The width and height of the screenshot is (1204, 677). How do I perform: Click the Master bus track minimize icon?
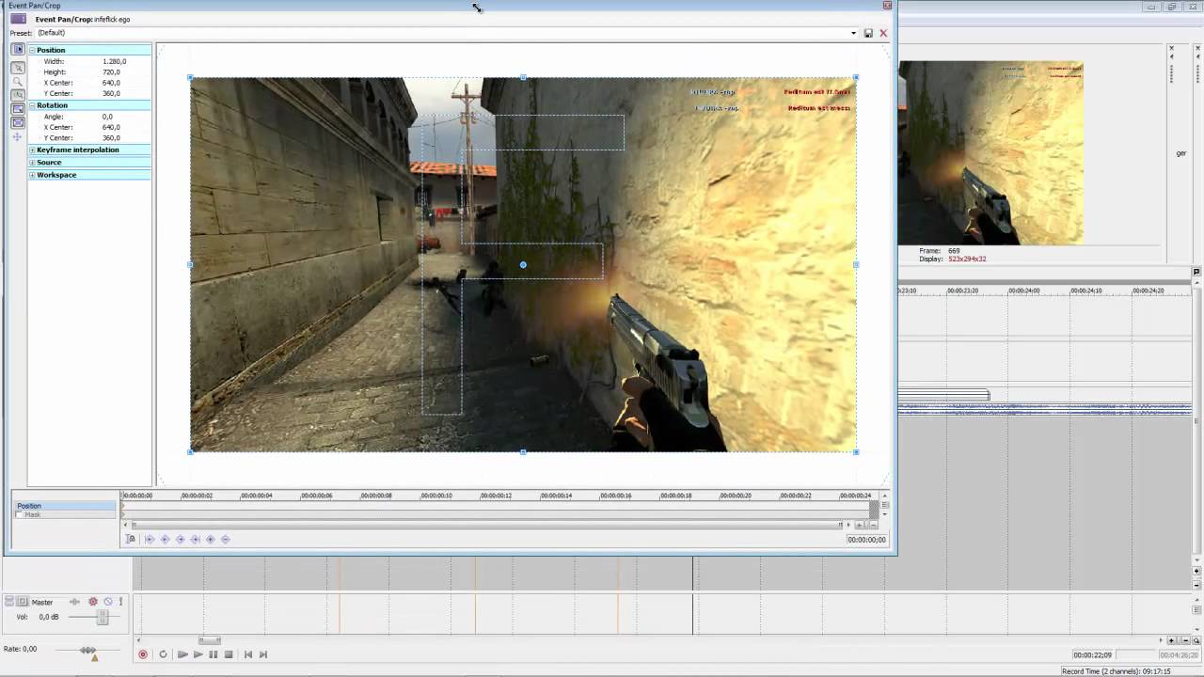pos(9,602)
